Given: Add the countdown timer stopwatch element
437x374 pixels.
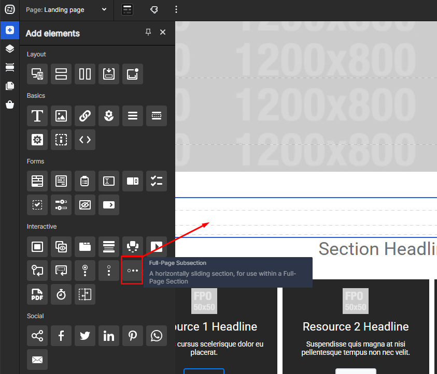Looking at the screenshot, I should point(61,294).
